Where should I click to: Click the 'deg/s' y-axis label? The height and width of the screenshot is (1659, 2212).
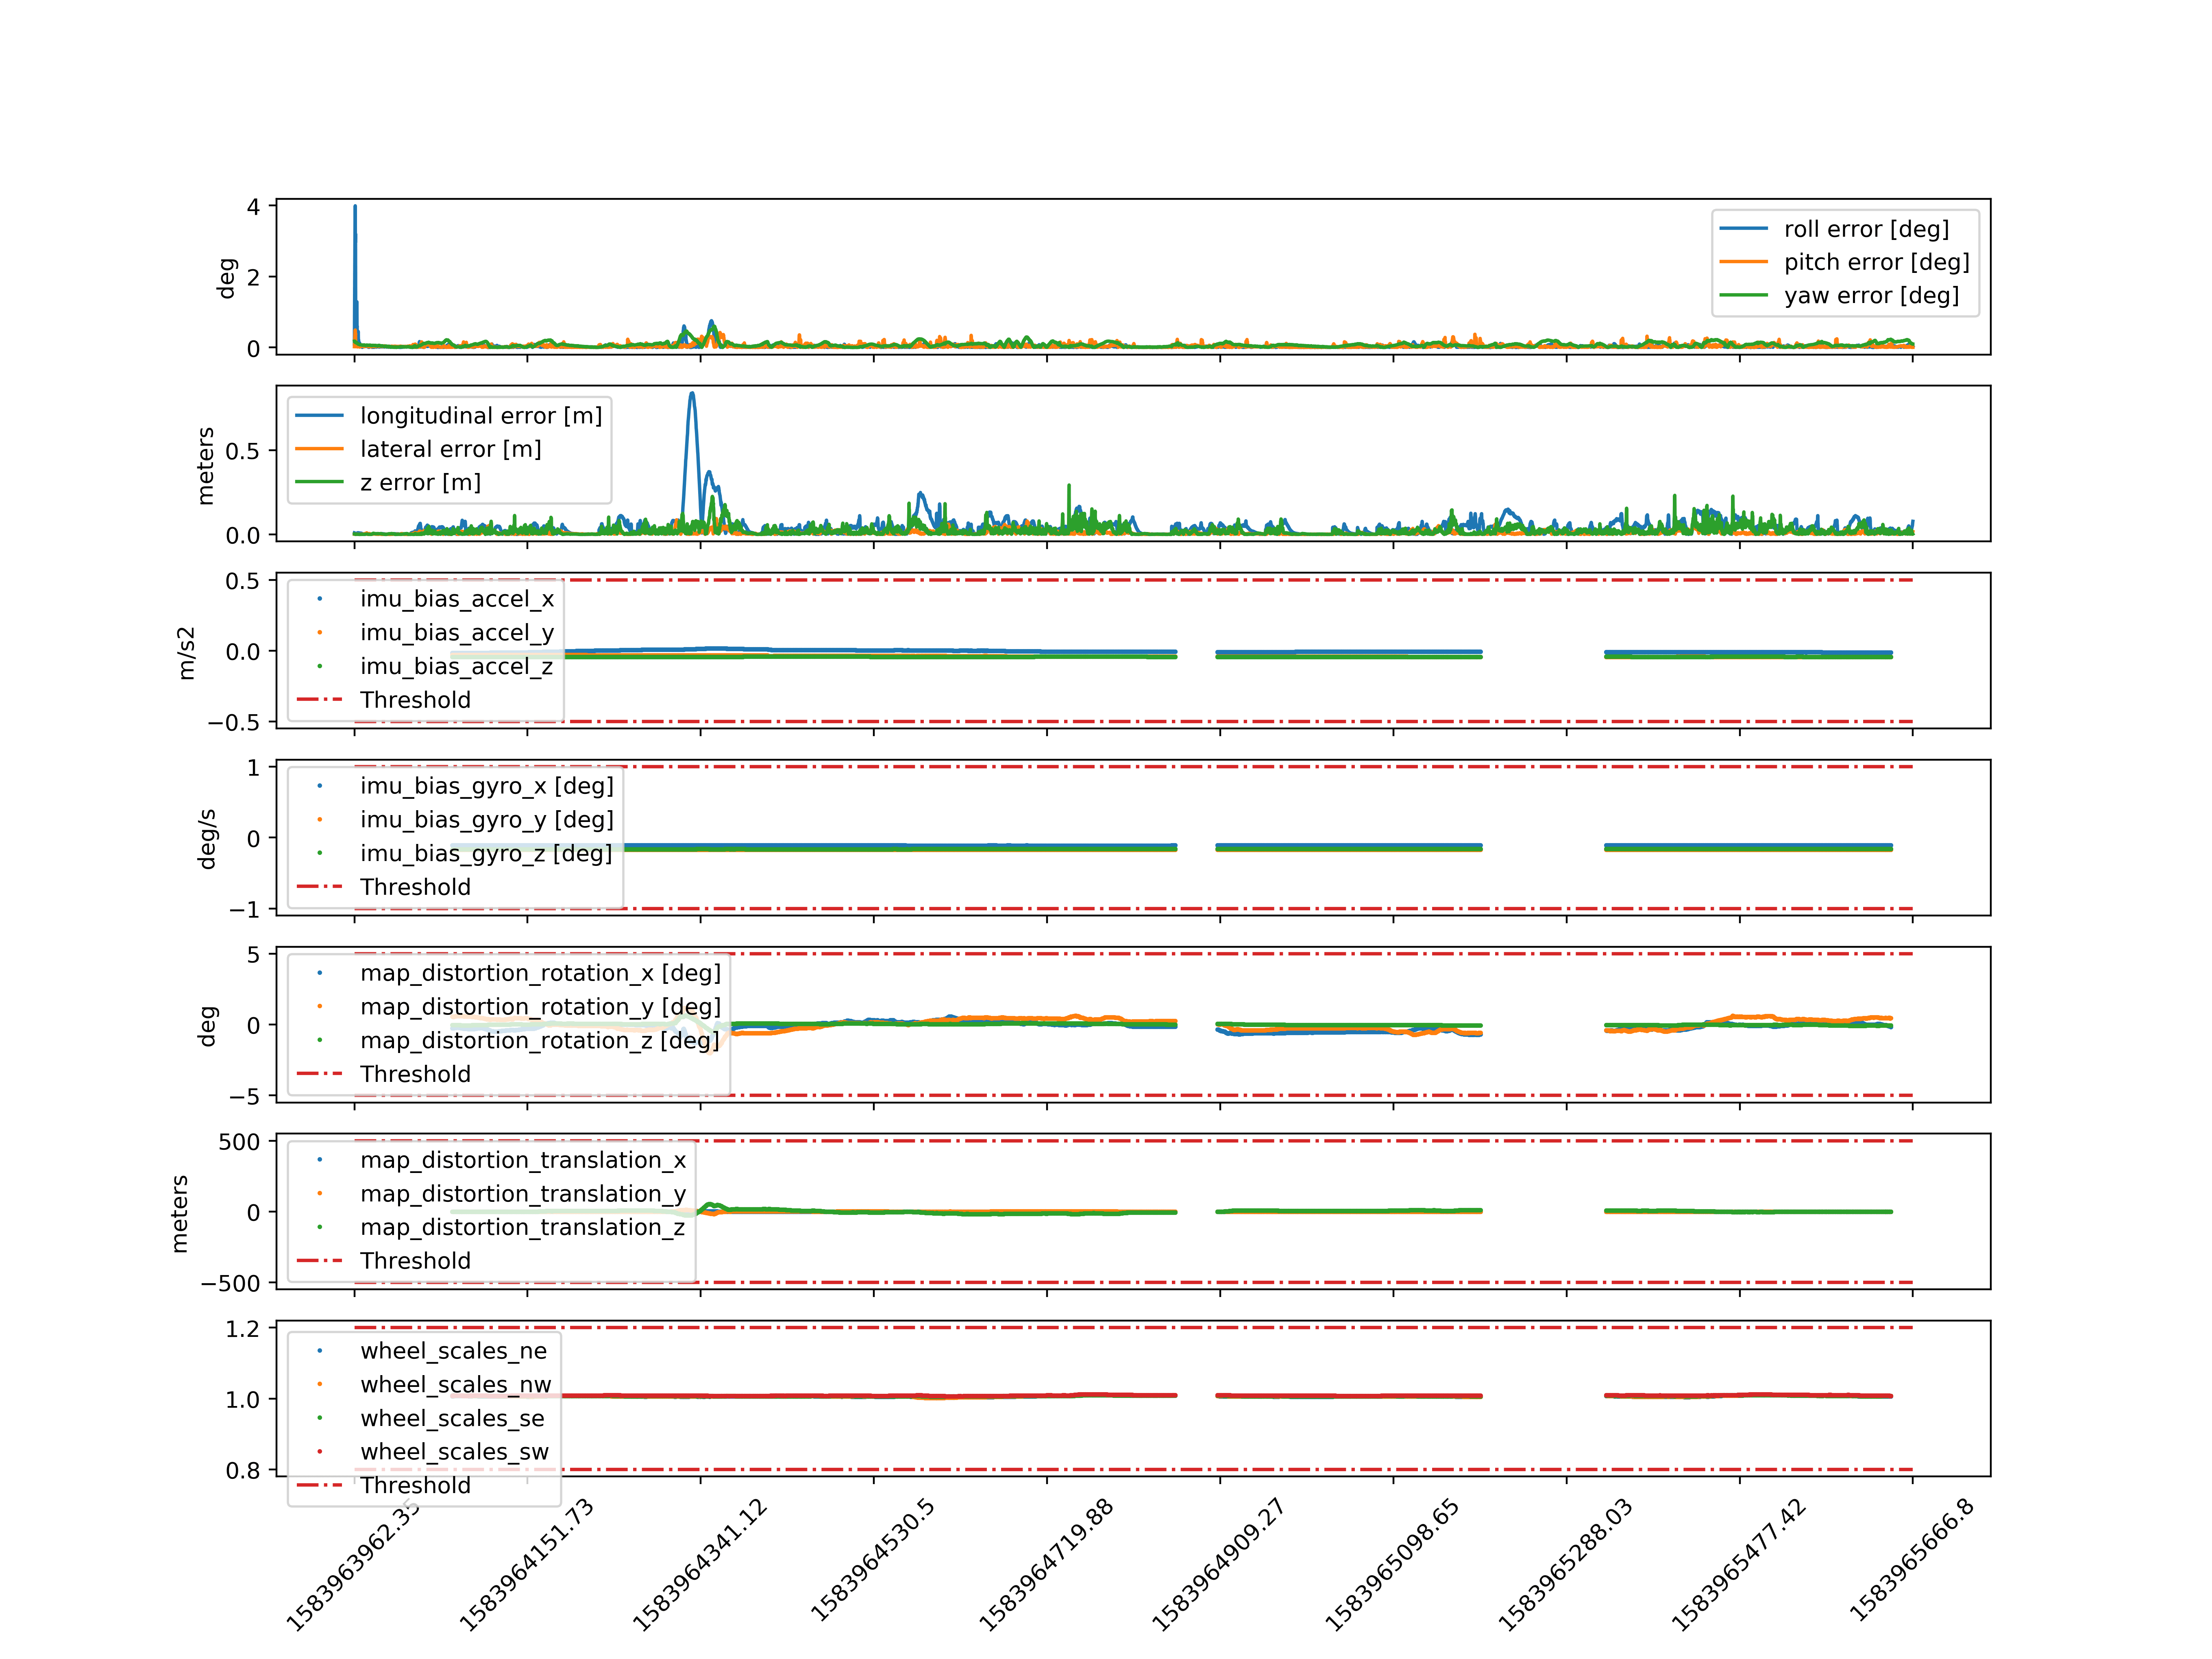[207, 839]
